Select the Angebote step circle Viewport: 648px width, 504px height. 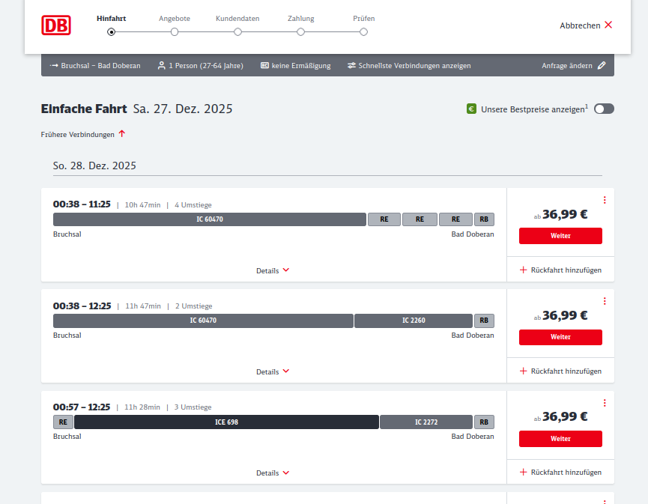coord(175,31)
